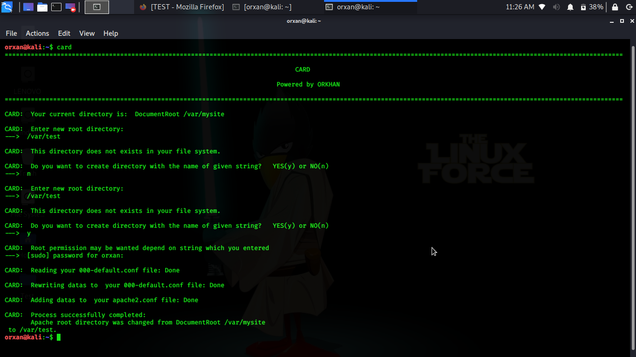Click the show desktop panel icon
The image size is (636, 357).
coord(28,7)
